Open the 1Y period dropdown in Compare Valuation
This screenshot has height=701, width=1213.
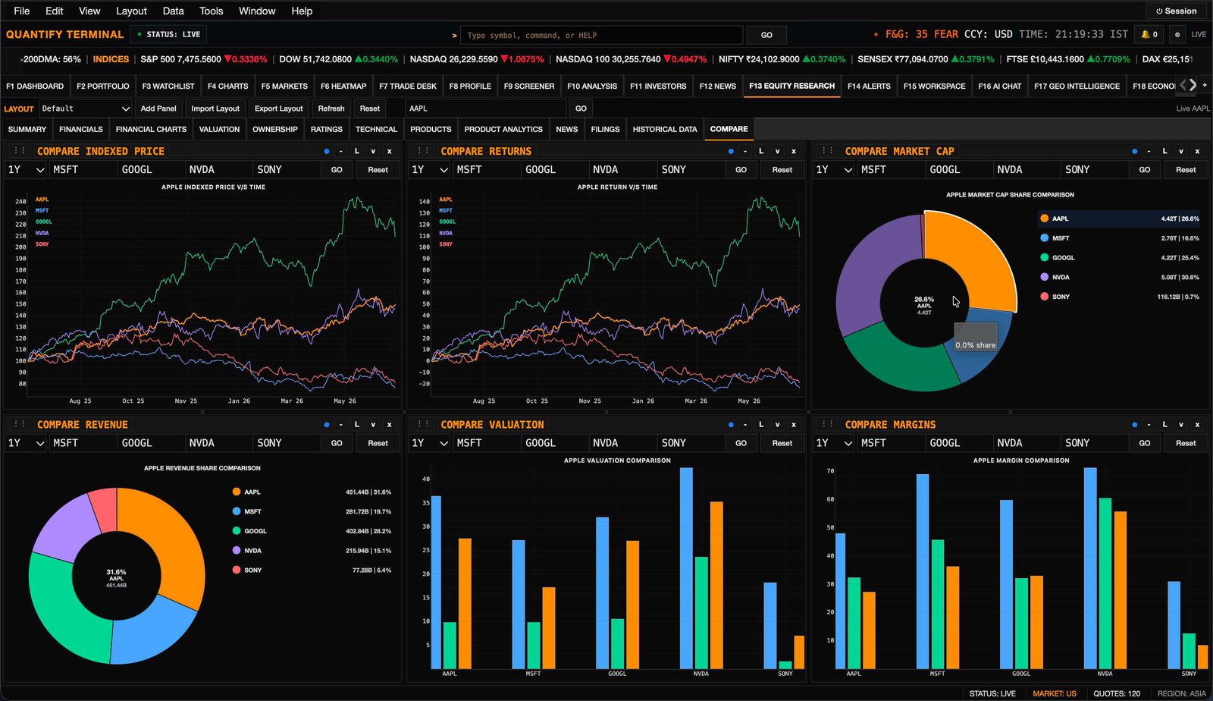pos(430,442)
